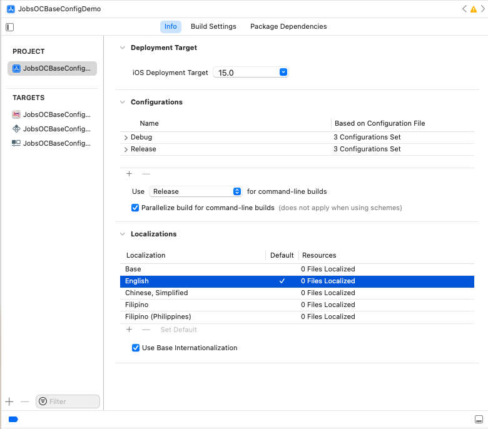Add a configuration with plus button
This screenshot has height=429, width=488.
129,174
